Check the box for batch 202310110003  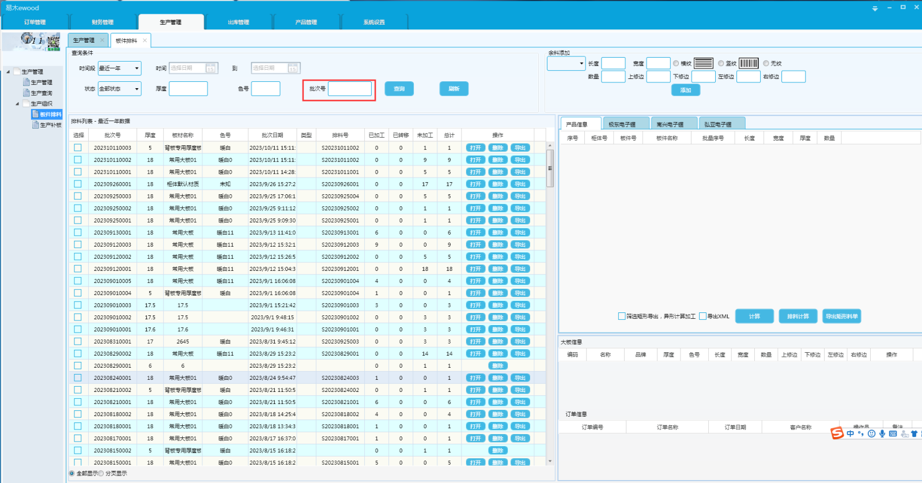pos(78,148)
